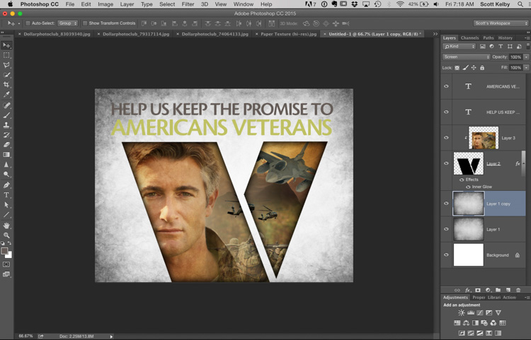Select the Horizontal Type tool

click(7, 194)
